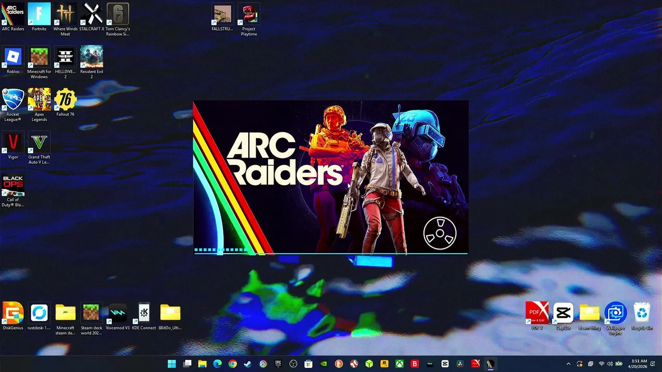The image size is (662, 372).
Task: Select the CapCut desktop shortcut
Action: click(x=563, y=316)
